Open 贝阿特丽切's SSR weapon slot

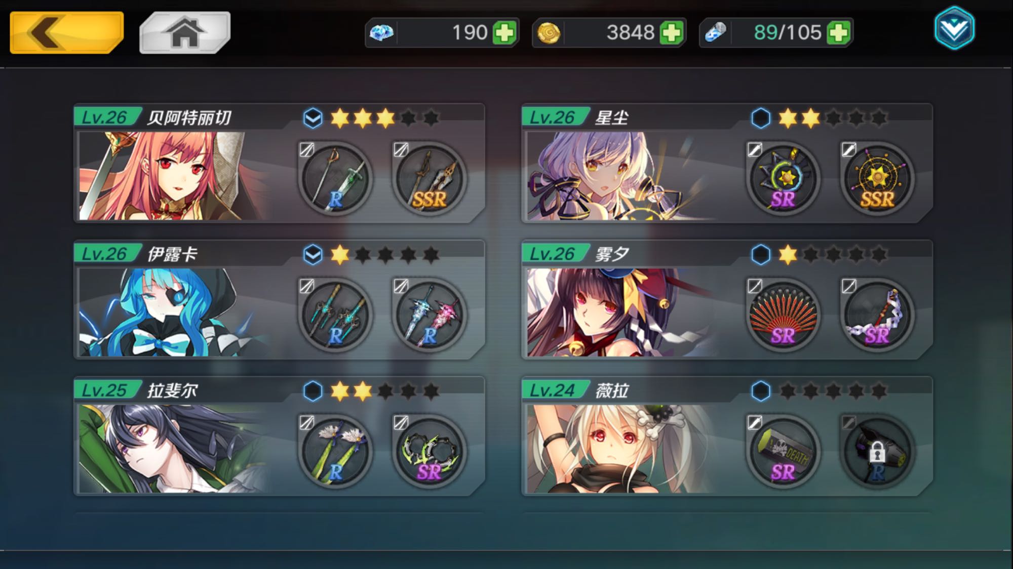[429, 178]
